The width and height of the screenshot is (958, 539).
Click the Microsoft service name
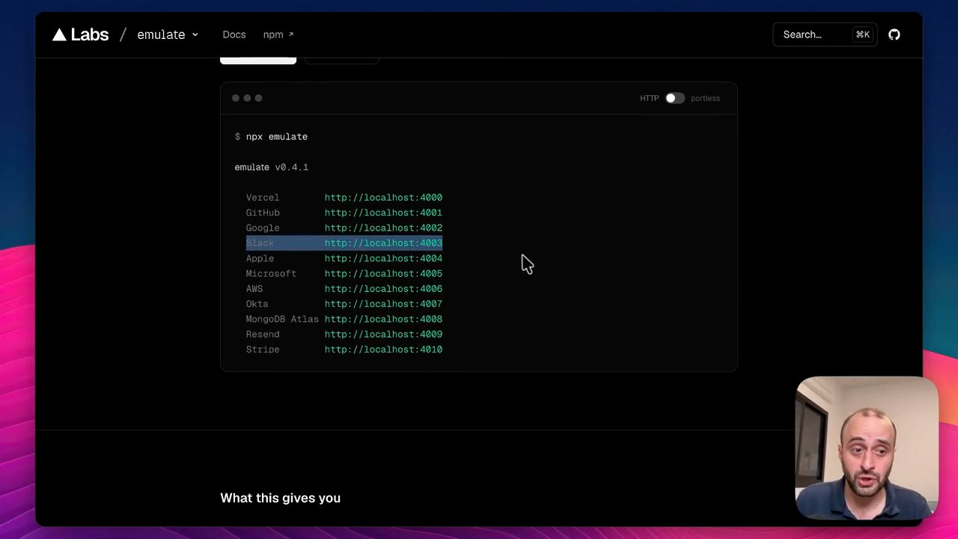coord(271,274)
